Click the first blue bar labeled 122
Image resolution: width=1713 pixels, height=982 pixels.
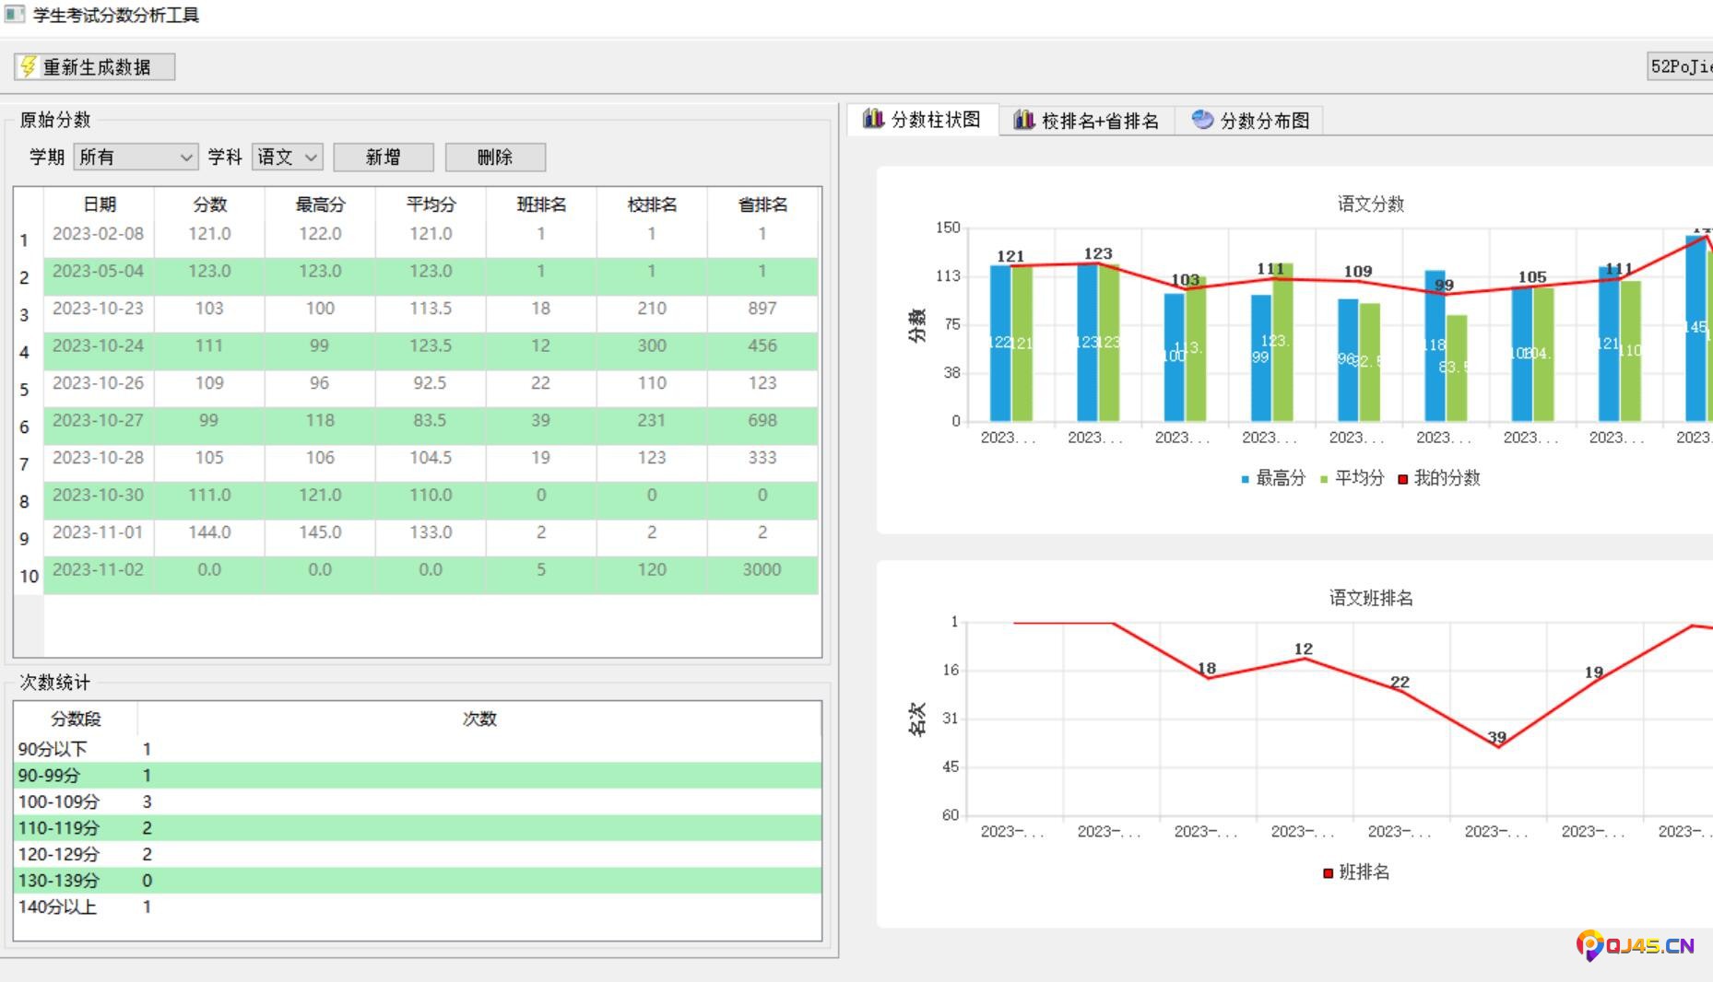click(1000, 343)
